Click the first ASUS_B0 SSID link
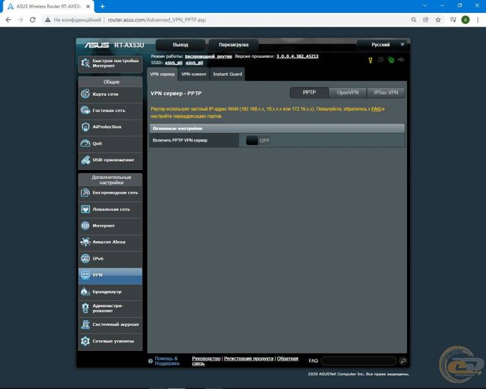 tap(174, 63)
